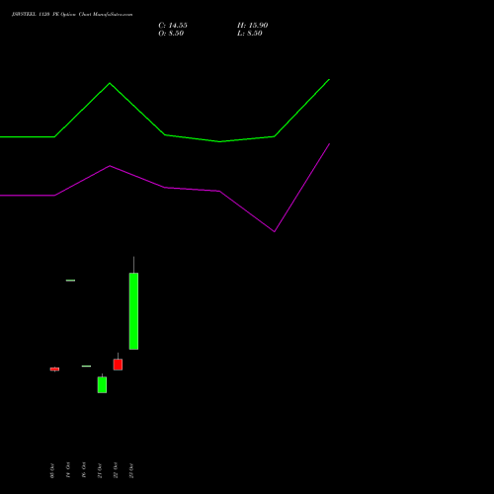Click the chart title text at top
Viewport: 494px width, 494px height.
(72, 15)
